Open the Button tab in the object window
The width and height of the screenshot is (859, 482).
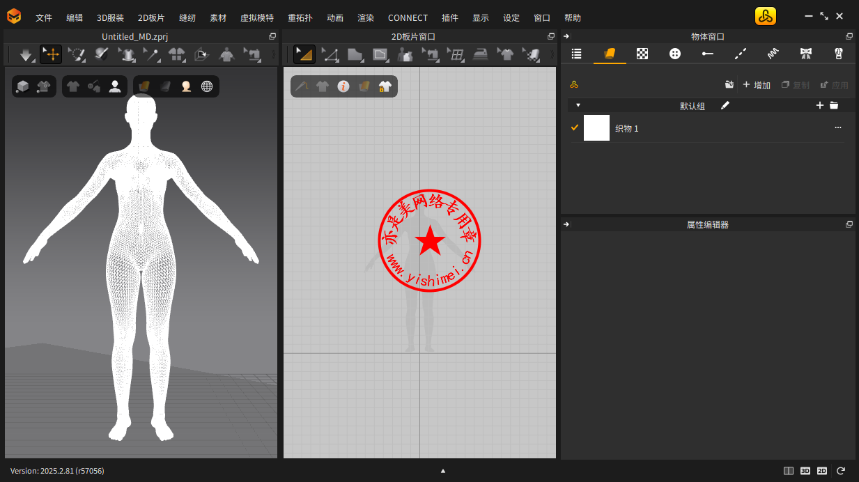pos(674,54)
